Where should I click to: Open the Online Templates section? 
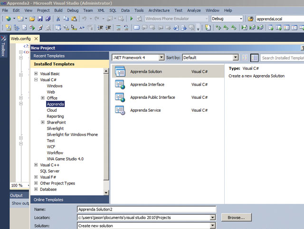70,200
